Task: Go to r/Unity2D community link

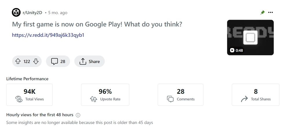Action: tap(32, 13)
